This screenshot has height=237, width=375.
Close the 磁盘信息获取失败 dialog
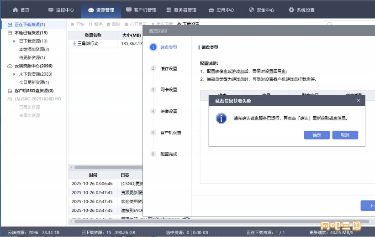pyautogui.click(x=359, y=100)
